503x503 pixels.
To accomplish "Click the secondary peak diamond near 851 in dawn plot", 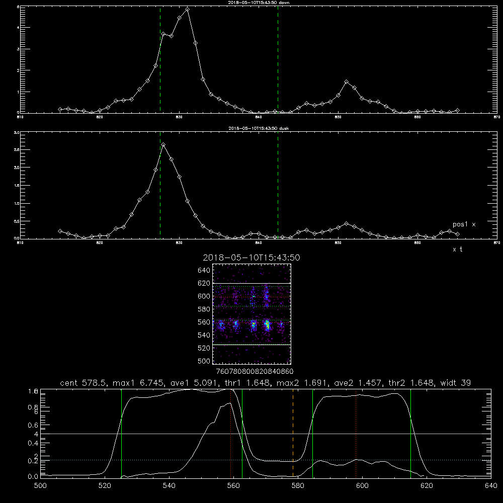I will pos(346,82).
